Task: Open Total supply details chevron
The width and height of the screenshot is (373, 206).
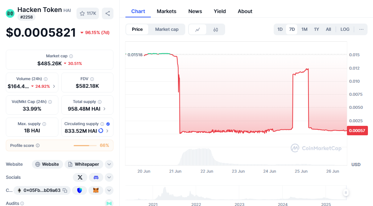Action: click(104, 109)
